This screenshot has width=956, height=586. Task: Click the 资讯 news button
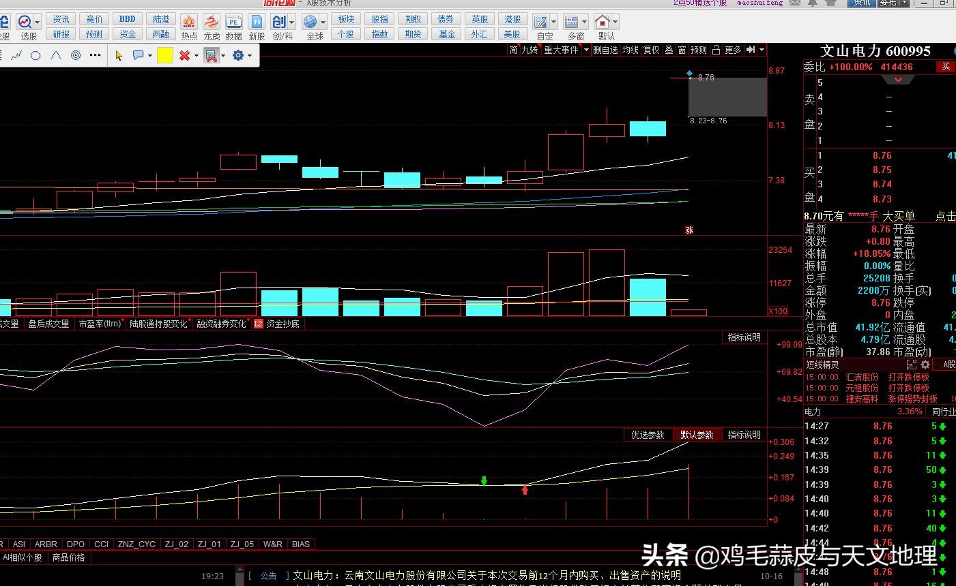pyautogui.click(x=61, y=19)
